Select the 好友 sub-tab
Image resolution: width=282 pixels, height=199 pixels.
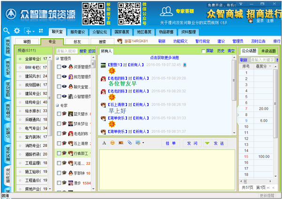point(77,42)
